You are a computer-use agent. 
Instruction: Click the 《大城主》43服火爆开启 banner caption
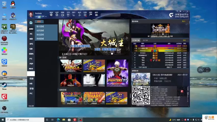(x=74, y=54)
